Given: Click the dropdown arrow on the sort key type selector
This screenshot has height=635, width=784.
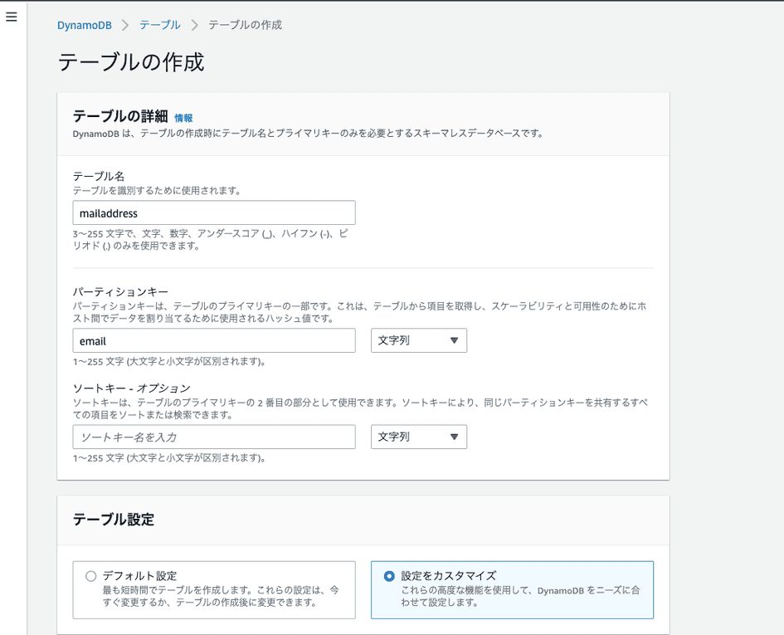Looking at the screenshot, I should [x=455, y=437].
